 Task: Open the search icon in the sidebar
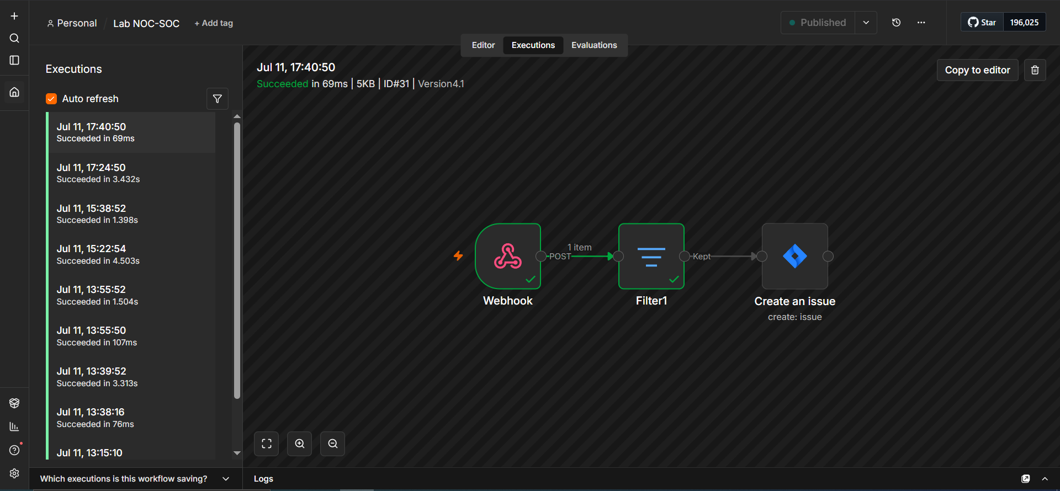coord(14,38)
